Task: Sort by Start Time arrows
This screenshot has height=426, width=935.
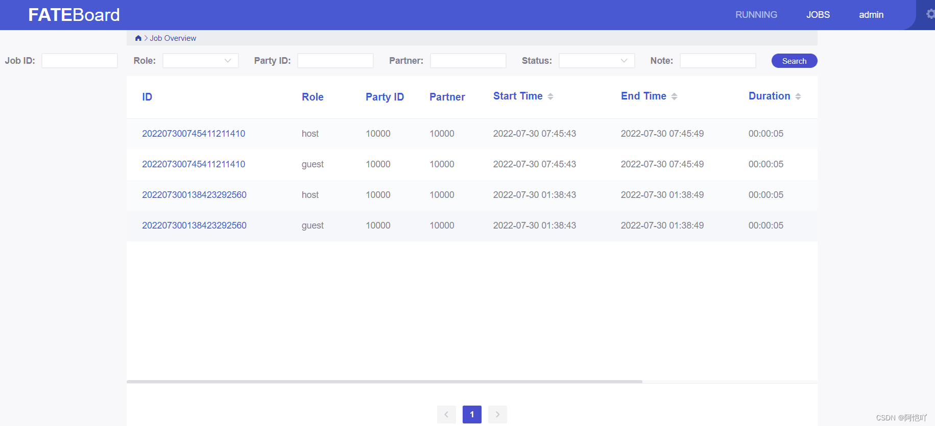Action: coord(550,96)
